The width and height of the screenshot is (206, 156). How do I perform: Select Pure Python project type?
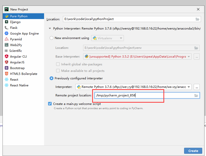[x=23, y=16]
